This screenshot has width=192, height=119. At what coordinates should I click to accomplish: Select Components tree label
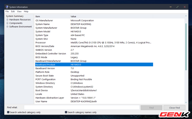16,23
